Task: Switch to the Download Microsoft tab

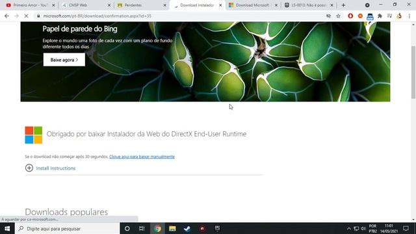Action: [x=253, y=5]
